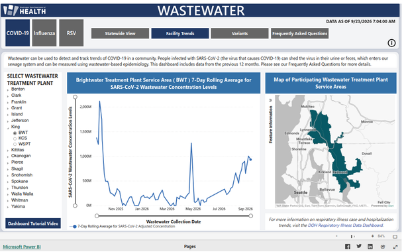
Task: Click the Wastewater Collection Date axis title
Action: point(174,221)
